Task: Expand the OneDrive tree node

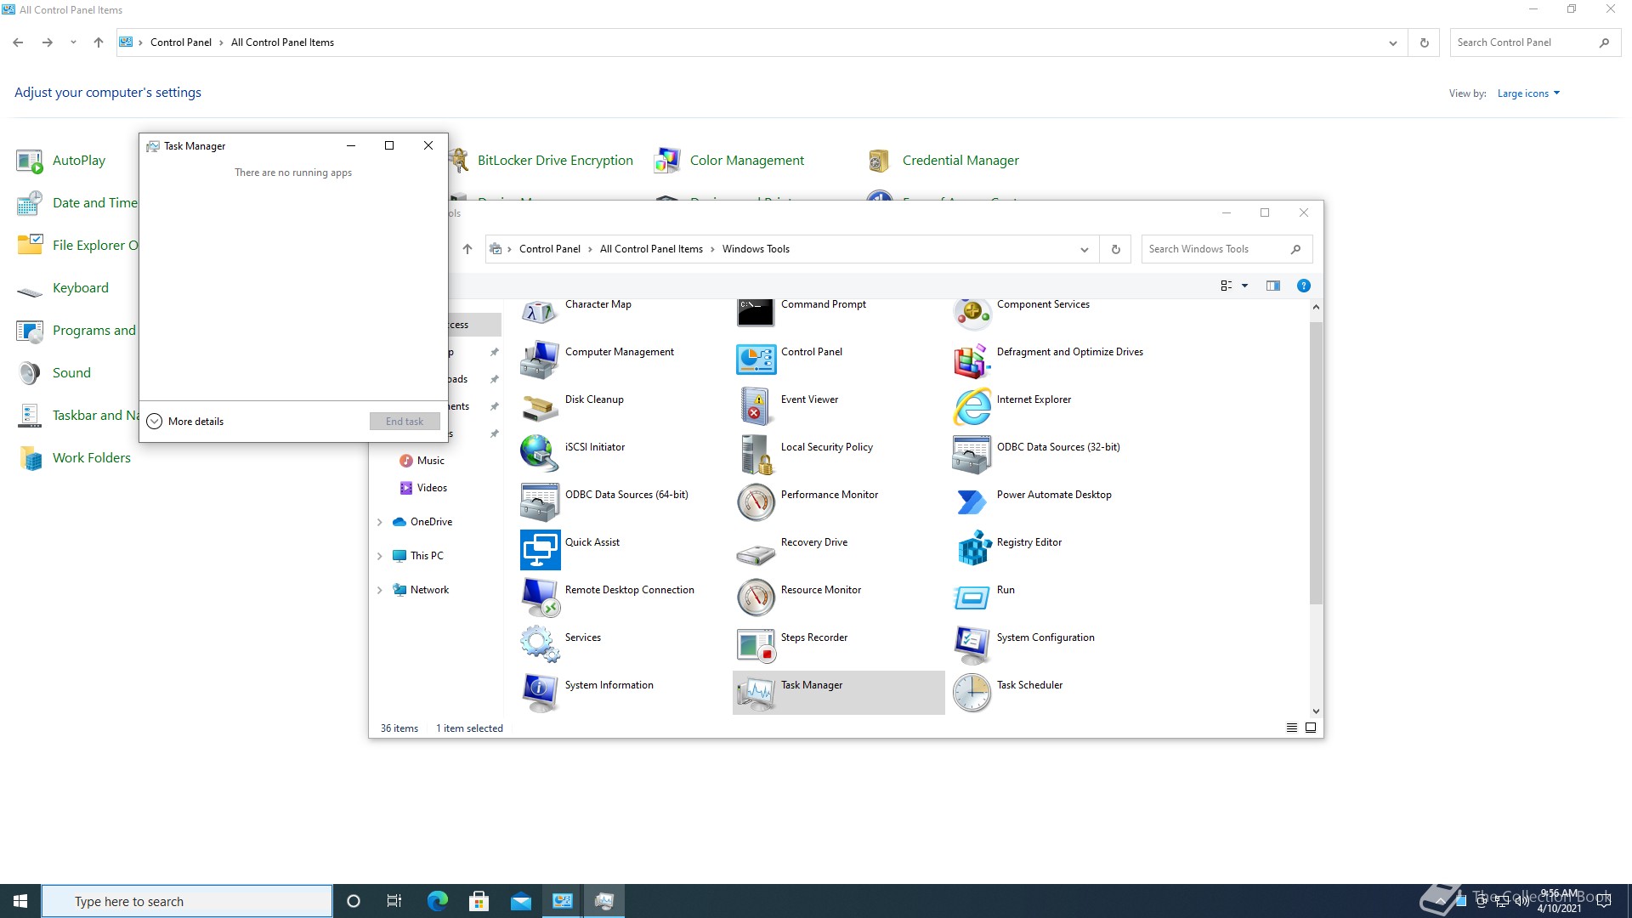Action: pos(379,522)
